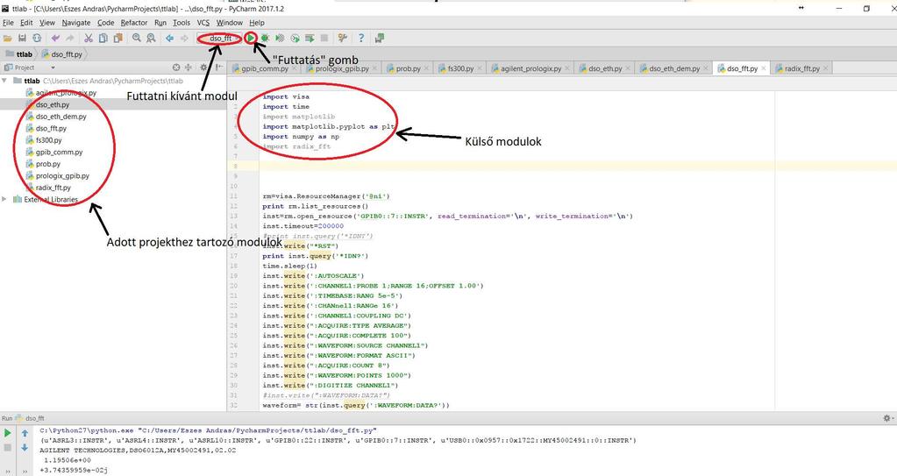Image resolution: width=897 pixels, height=476 pixels.
Task: Click the Help question mark toolbar icon
Action: (x=361, y=39)
